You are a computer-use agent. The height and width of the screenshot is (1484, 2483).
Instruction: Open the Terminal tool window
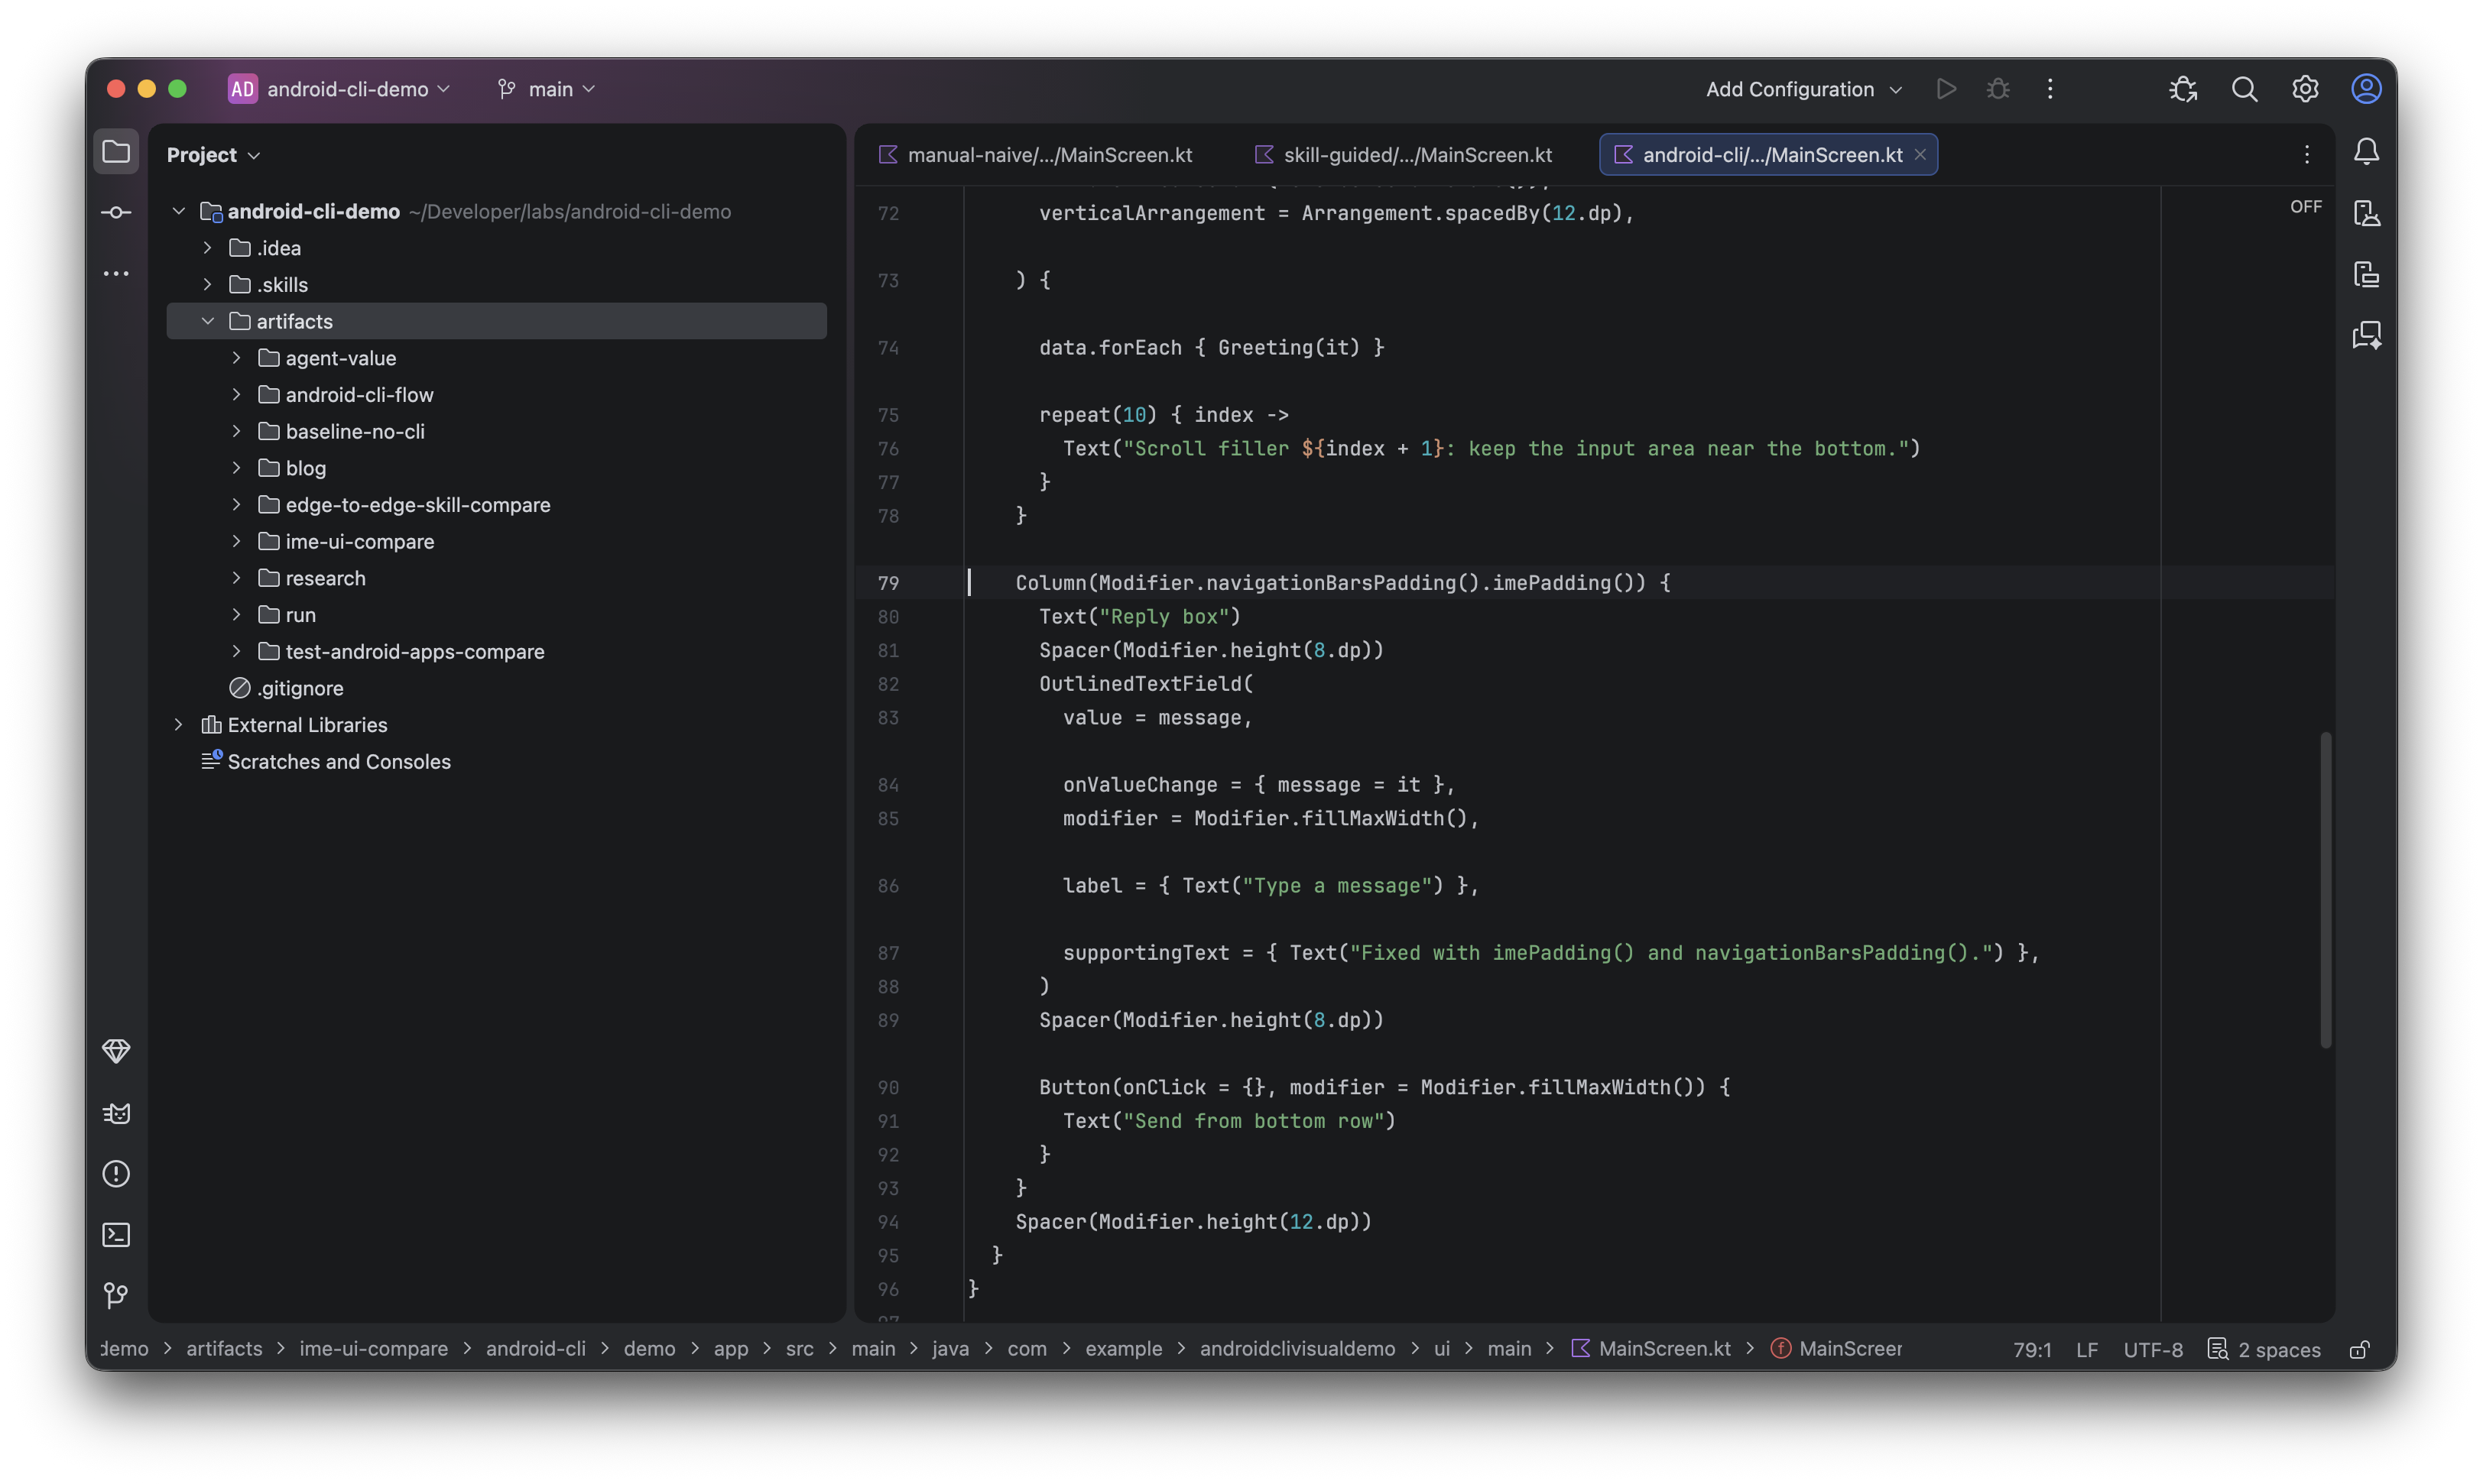[116, 1235]
